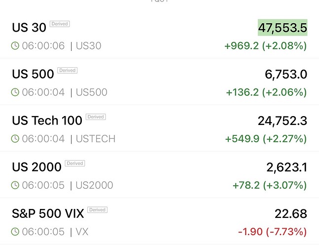Click the Derived badge next to US 30
This screenshot has height=247, width=319.
tap(60, 24)
